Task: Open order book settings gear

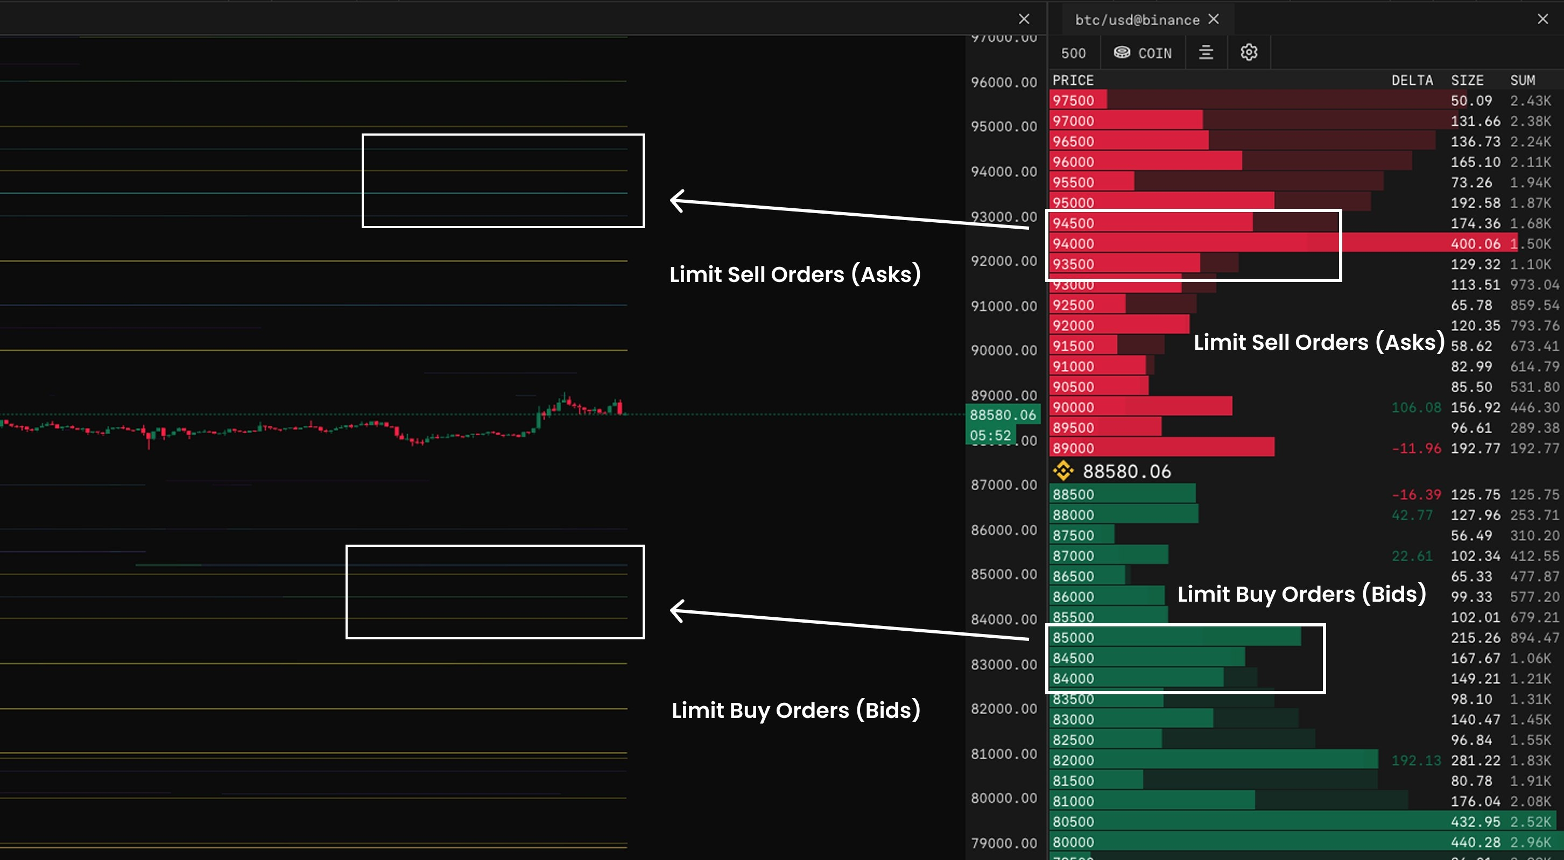Action: pos(1248,53)
